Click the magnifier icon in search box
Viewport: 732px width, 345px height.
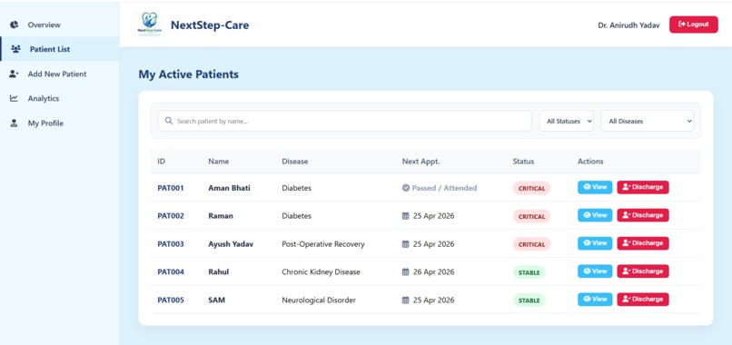click(x=169, y=121)
